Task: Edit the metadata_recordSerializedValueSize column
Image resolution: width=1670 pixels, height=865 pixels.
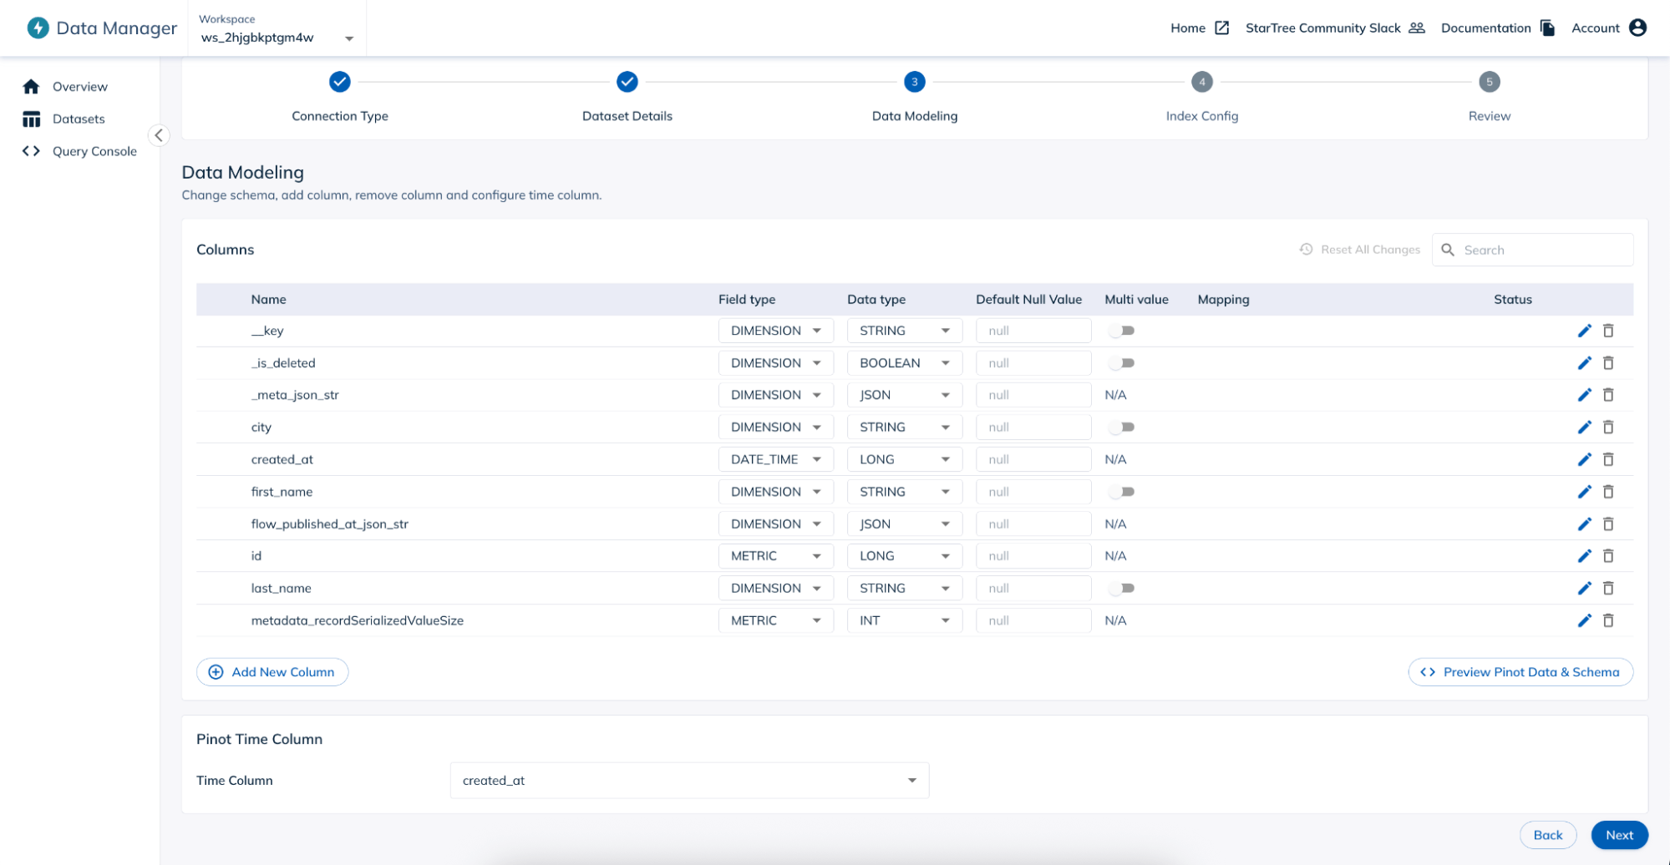Action: point(1584,620)
